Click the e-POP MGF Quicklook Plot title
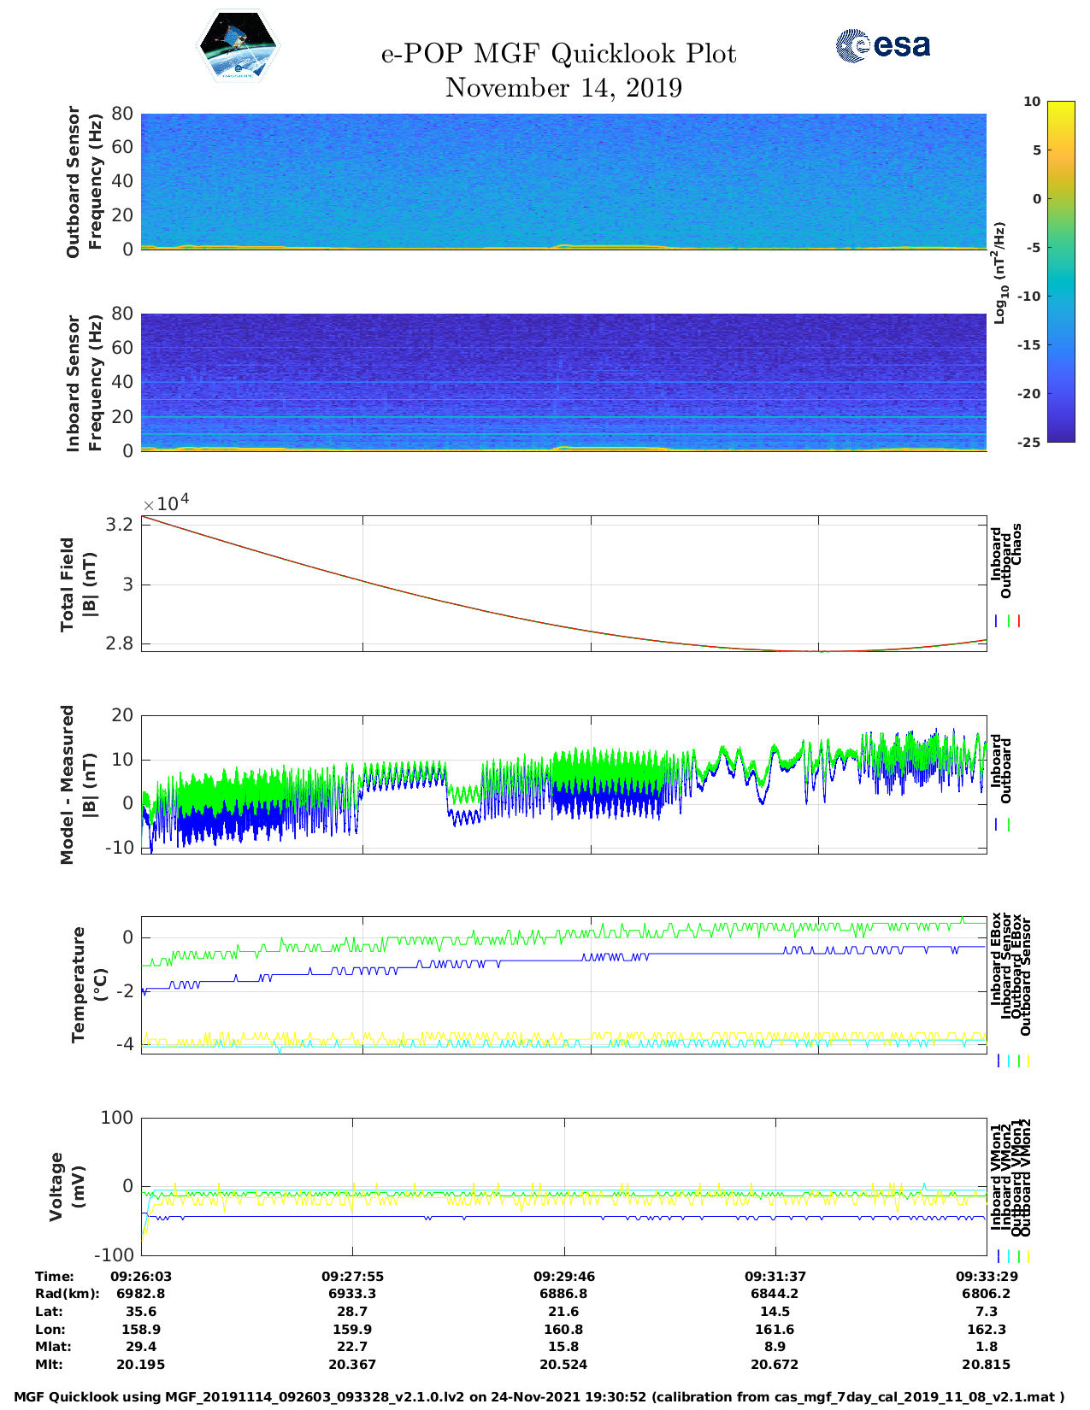Image resolution: width=1090 pixels, height=1410 pixels. [x=558, y=54]
